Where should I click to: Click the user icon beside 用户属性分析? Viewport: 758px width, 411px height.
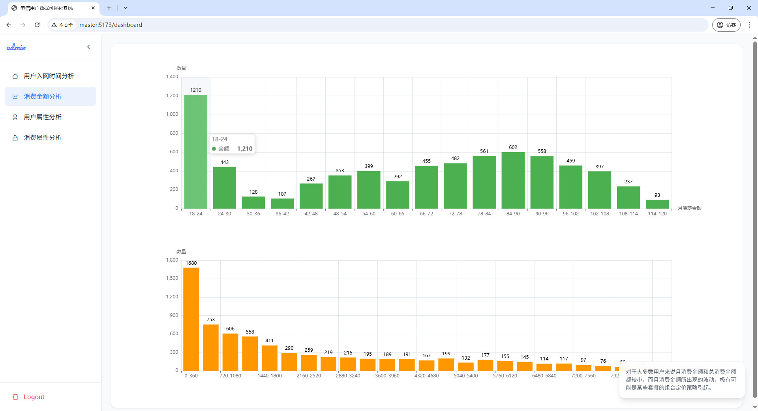click(15, 117)
